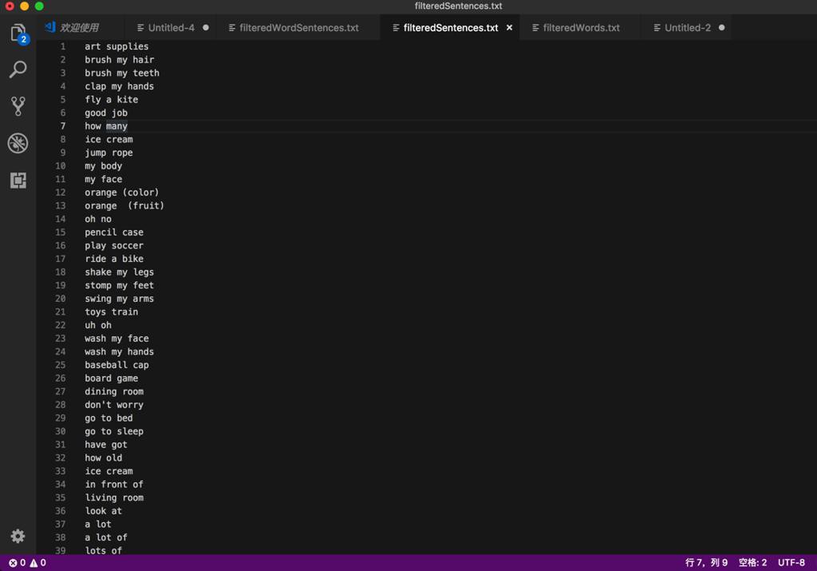The height and width of the screenshot is (571, 817).
Task: Click the line "living room"
Action: point(114,498)
